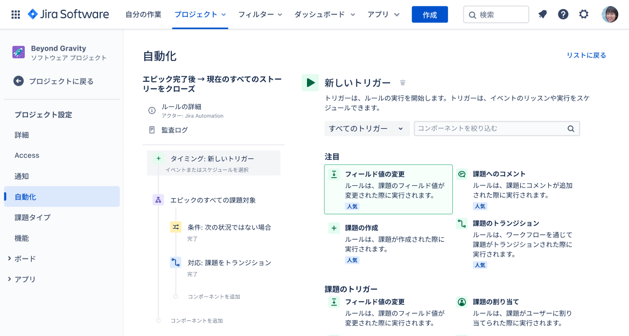Click the 課題のトランジション trigger icon
This screenshot has height=336, width=629.
(462, 223)
